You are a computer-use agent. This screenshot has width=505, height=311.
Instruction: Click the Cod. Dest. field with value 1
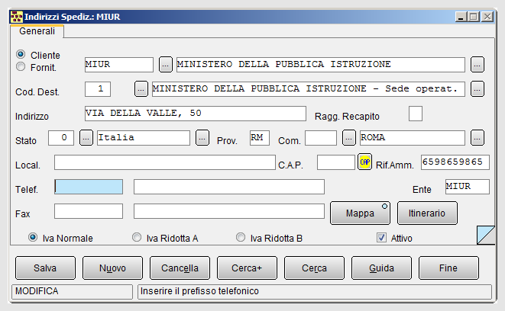point(98,89)
